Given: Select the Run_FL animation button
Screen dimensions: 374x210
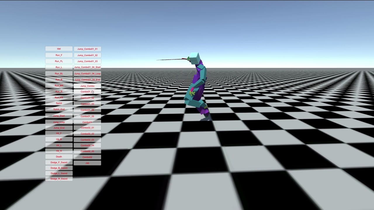Looking at the screenshot, I should pos(59,61).
